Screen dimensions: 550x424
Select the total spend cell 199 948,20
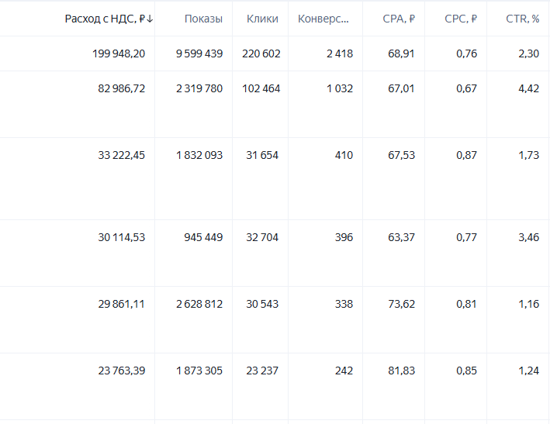pyautogui.click(x=119, y=53)
